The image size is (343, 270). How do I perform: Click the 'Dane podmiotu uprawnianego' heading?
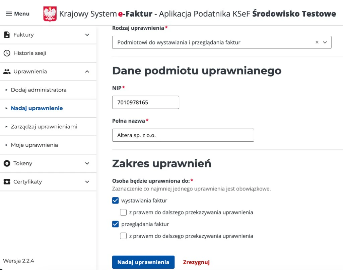pos(197,71)
